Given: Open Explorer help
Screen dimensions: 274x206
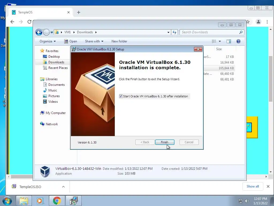Looking at the screenshot, I should pyautogui.click(x=238, y=41).
